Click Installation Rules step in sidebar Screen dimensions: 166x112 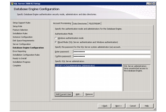[20, 33]
